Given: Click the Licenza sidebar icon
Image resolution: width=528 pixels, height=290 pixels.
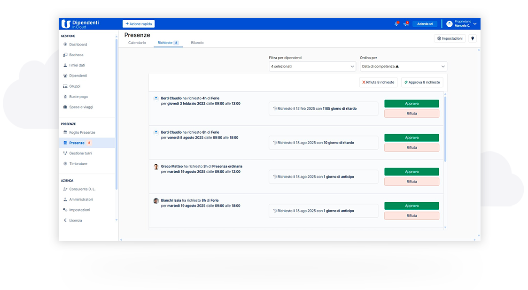Looking at the screenshot, I should [65, 221].
